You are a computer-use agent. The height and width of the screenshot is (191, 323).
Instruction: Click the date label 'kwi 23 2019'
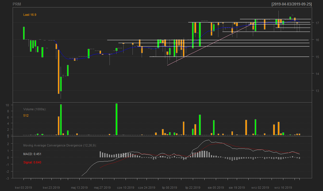pyautogui.click(x=51, y=188)
